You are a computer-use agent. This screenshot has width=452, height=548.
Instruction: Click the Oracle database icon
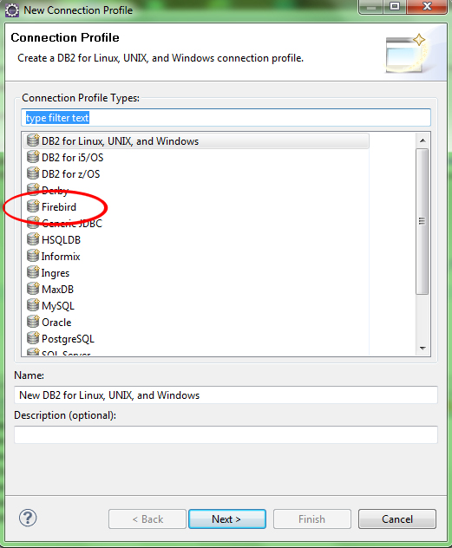33,322
